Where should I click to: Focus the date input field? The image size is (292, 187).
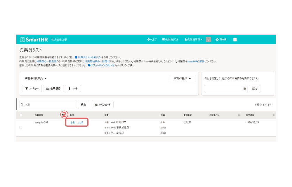pyautogui.click(x=223, y=89)
